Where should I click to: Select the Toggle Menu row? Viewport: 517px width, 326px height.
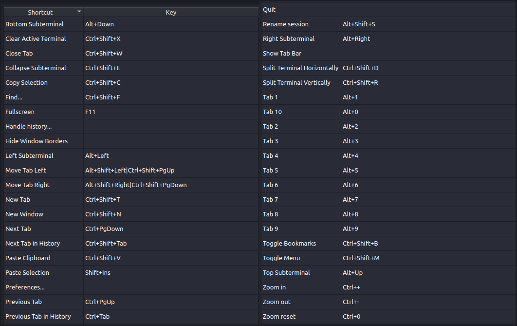click(388, 258)
